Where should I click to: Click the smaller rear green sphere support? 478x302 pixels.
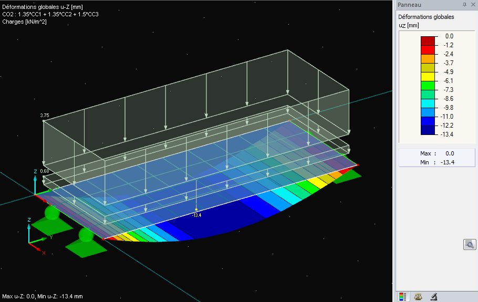coord(52,213)
